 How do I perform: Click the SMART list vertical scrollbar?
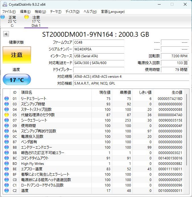pos(187,130)
